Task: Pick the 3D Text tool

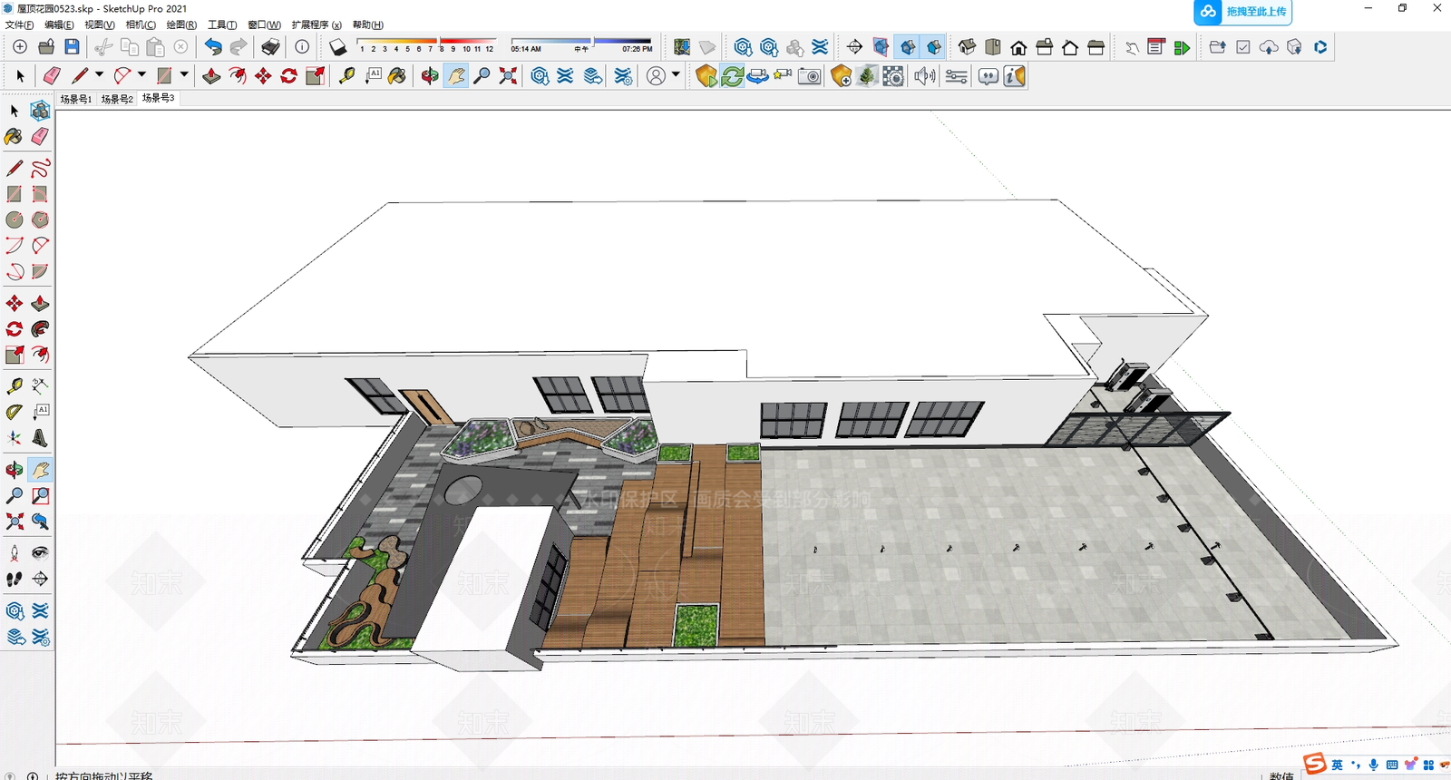Action: click(x=40, y=438)
